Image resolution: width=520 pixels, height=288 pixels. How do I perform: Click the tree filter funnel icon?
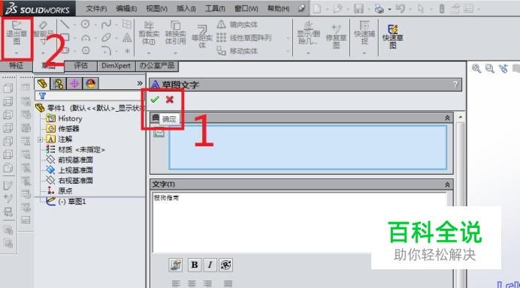pyautogui.click(x=42, y=96)
